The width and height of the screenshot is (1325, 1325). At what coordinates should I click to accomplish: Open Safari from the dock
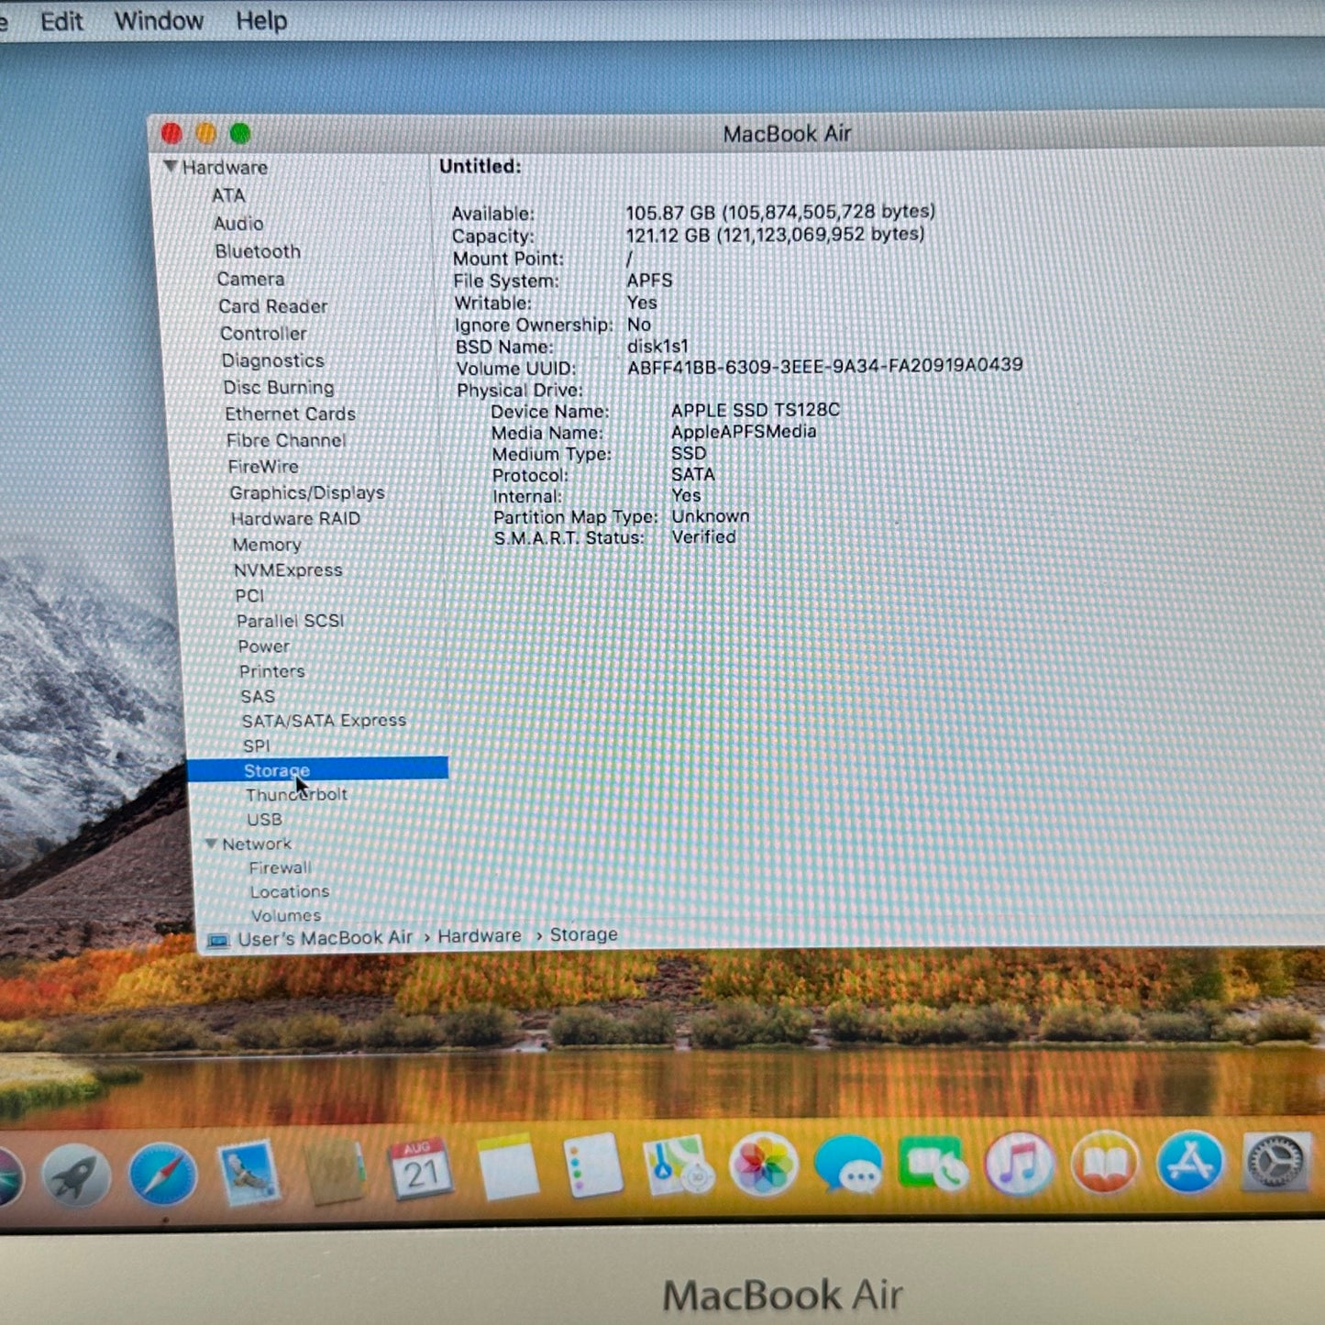coord(163,1175)
